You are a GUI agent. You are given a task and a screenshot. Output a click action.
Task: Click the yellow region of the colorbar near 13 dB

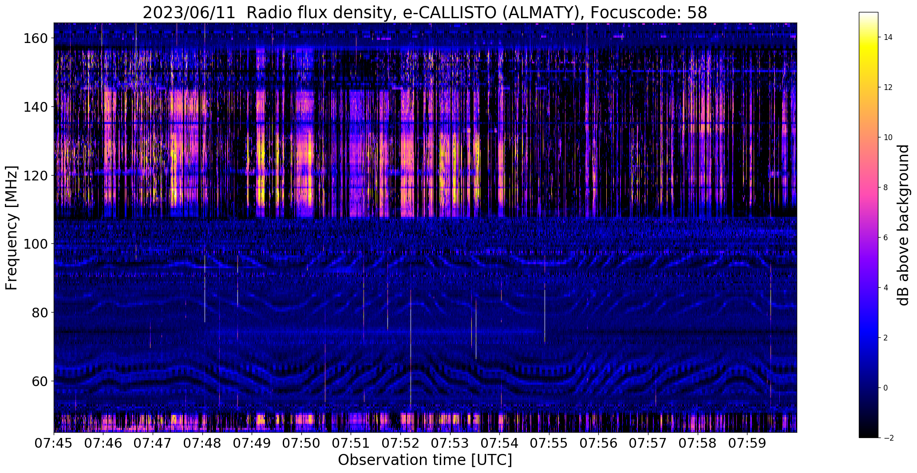(x=869, y=62)
